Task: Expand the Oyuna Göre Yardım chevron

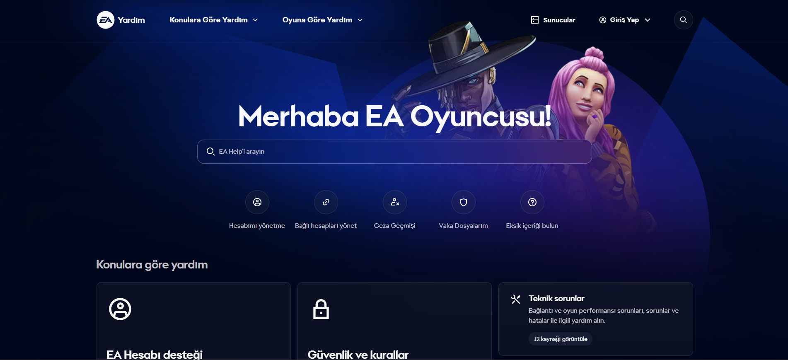Action: pos(360,20)
